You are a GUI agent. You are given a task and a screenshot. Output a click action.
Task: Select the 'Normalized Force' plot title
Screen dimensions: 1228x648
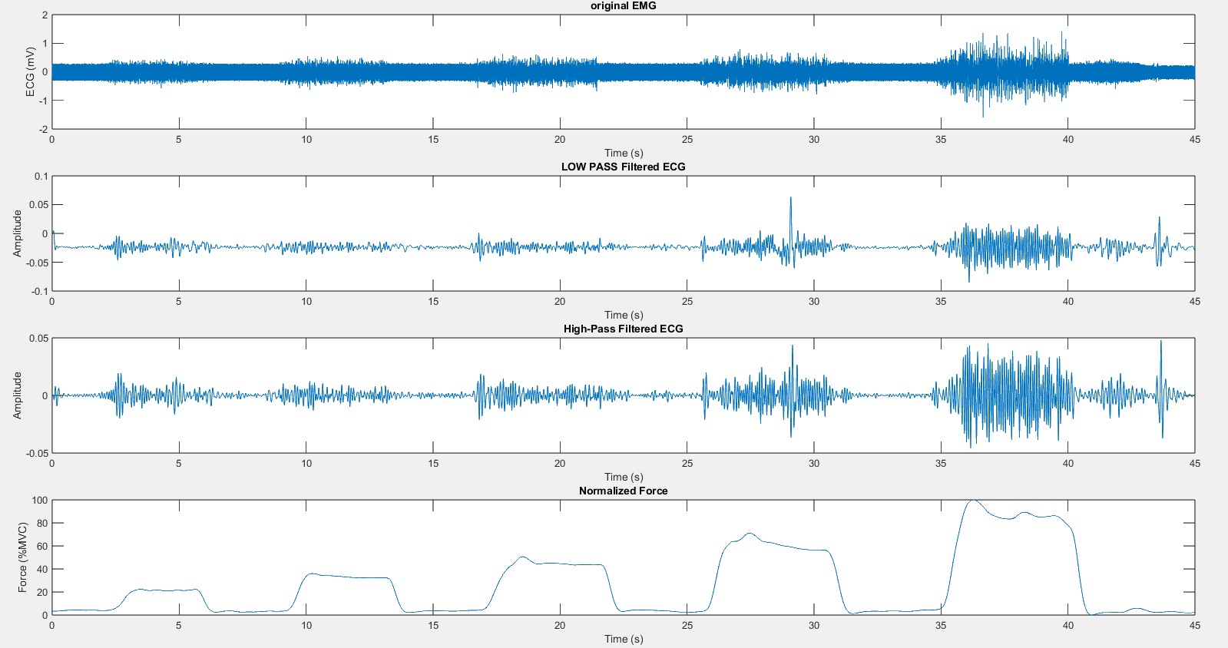pos(623,491)
